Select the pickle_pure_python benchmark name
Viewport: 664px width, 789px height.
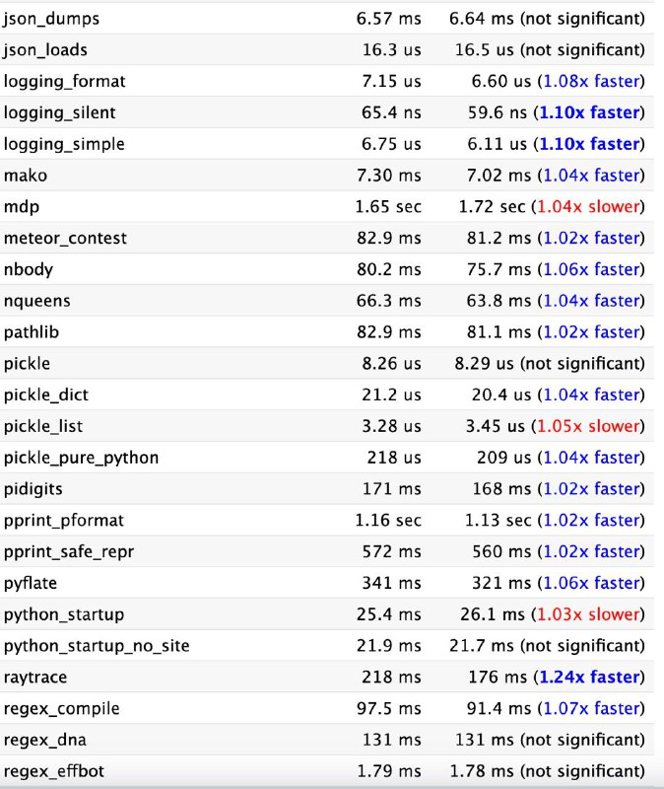[81, 459]
